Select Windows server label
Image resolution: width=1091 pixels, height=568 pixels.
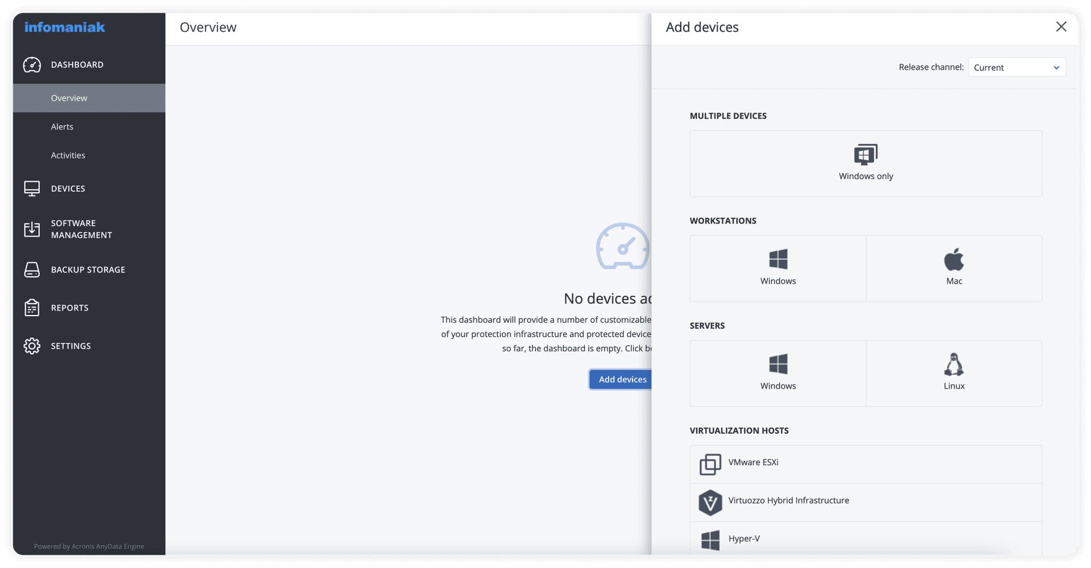click(778, 385)
